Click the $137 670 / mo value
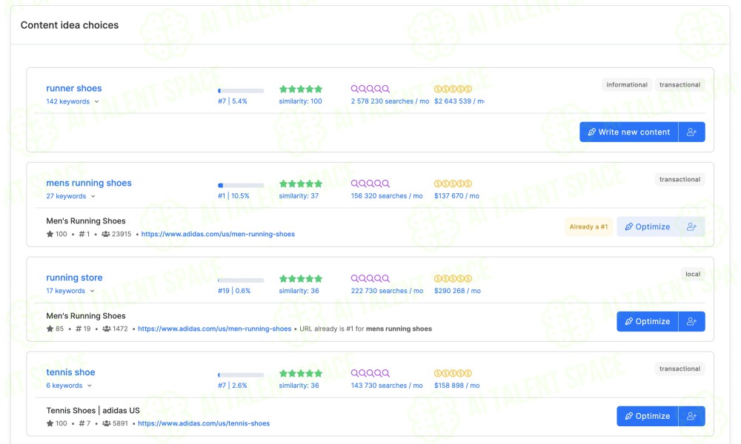Image resolution: width=741 pixels, height=444 pixels. click(456, 196)
